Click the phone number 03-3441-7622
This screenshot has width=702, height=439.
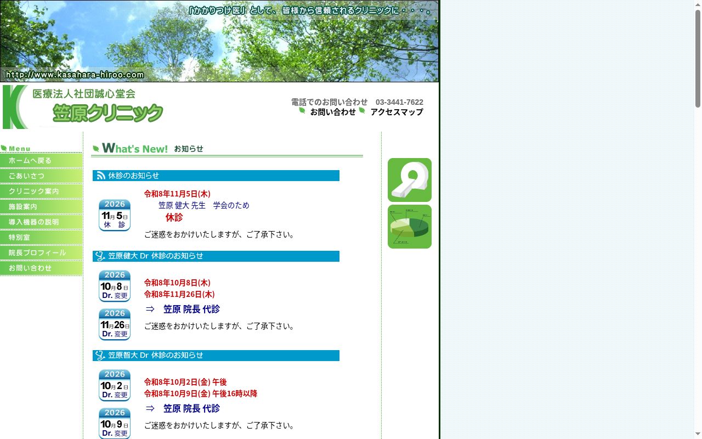[399, 102]
